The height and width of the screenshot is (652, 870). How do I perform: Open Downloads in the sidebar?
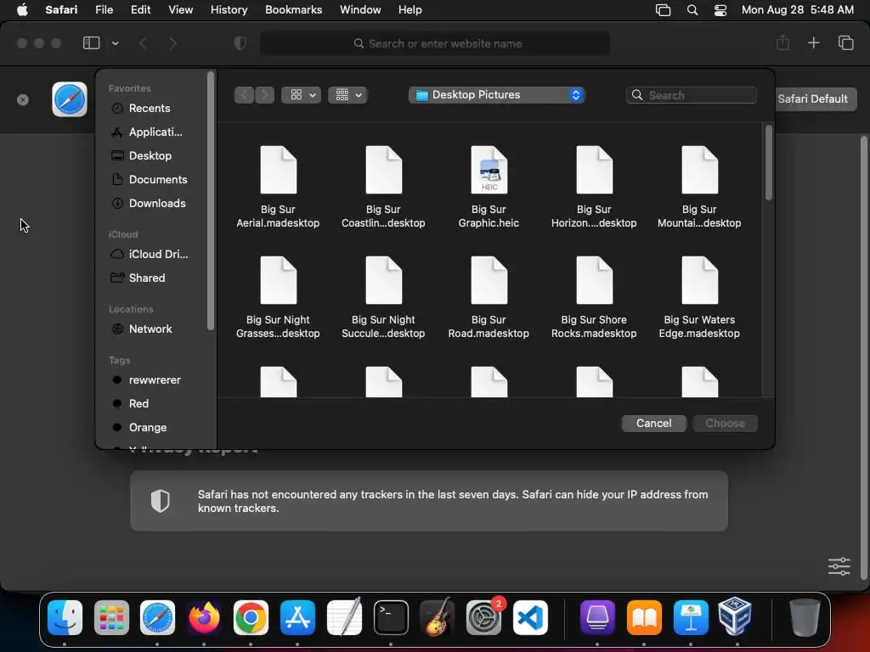coord(150,204)
